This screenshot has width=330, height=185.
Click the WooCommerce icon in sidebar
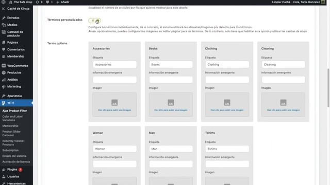4,66
